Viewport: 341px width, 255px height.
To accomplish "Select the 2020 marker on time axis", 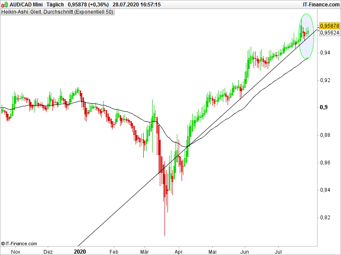I will pyautogui.click(x=79, y=251).
